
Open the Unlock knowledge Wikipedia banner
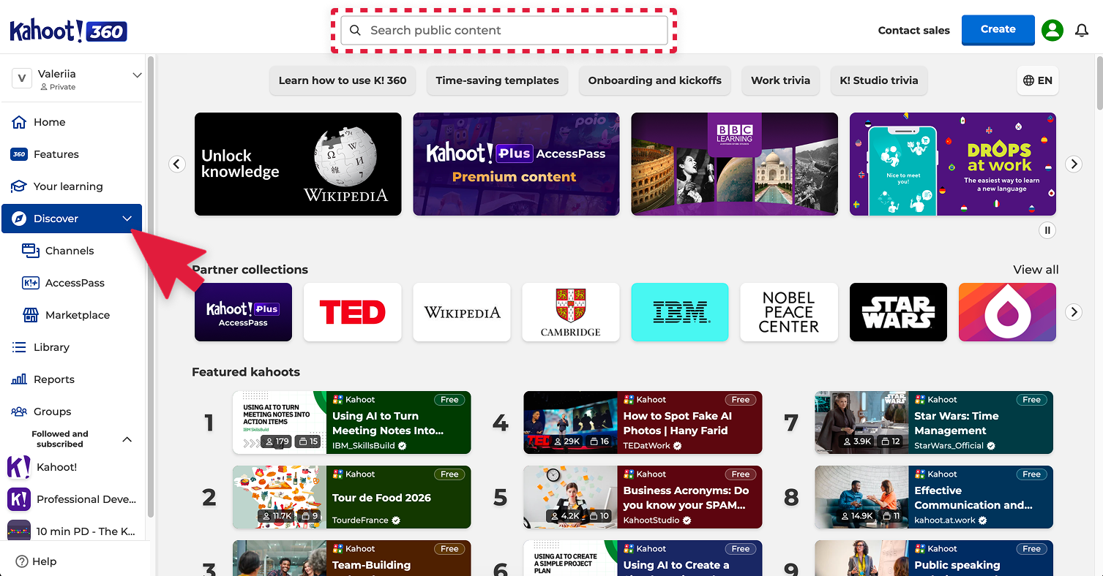(298, 164)
